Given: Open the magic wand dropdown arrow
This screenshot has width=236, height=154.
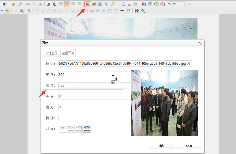Looking at the screenshot, I should 116,4.
